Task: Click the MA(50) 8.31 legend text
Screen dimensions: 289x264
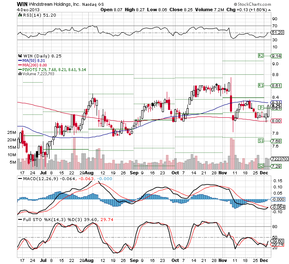Action: pyautogui.click(x=33, y=60)
